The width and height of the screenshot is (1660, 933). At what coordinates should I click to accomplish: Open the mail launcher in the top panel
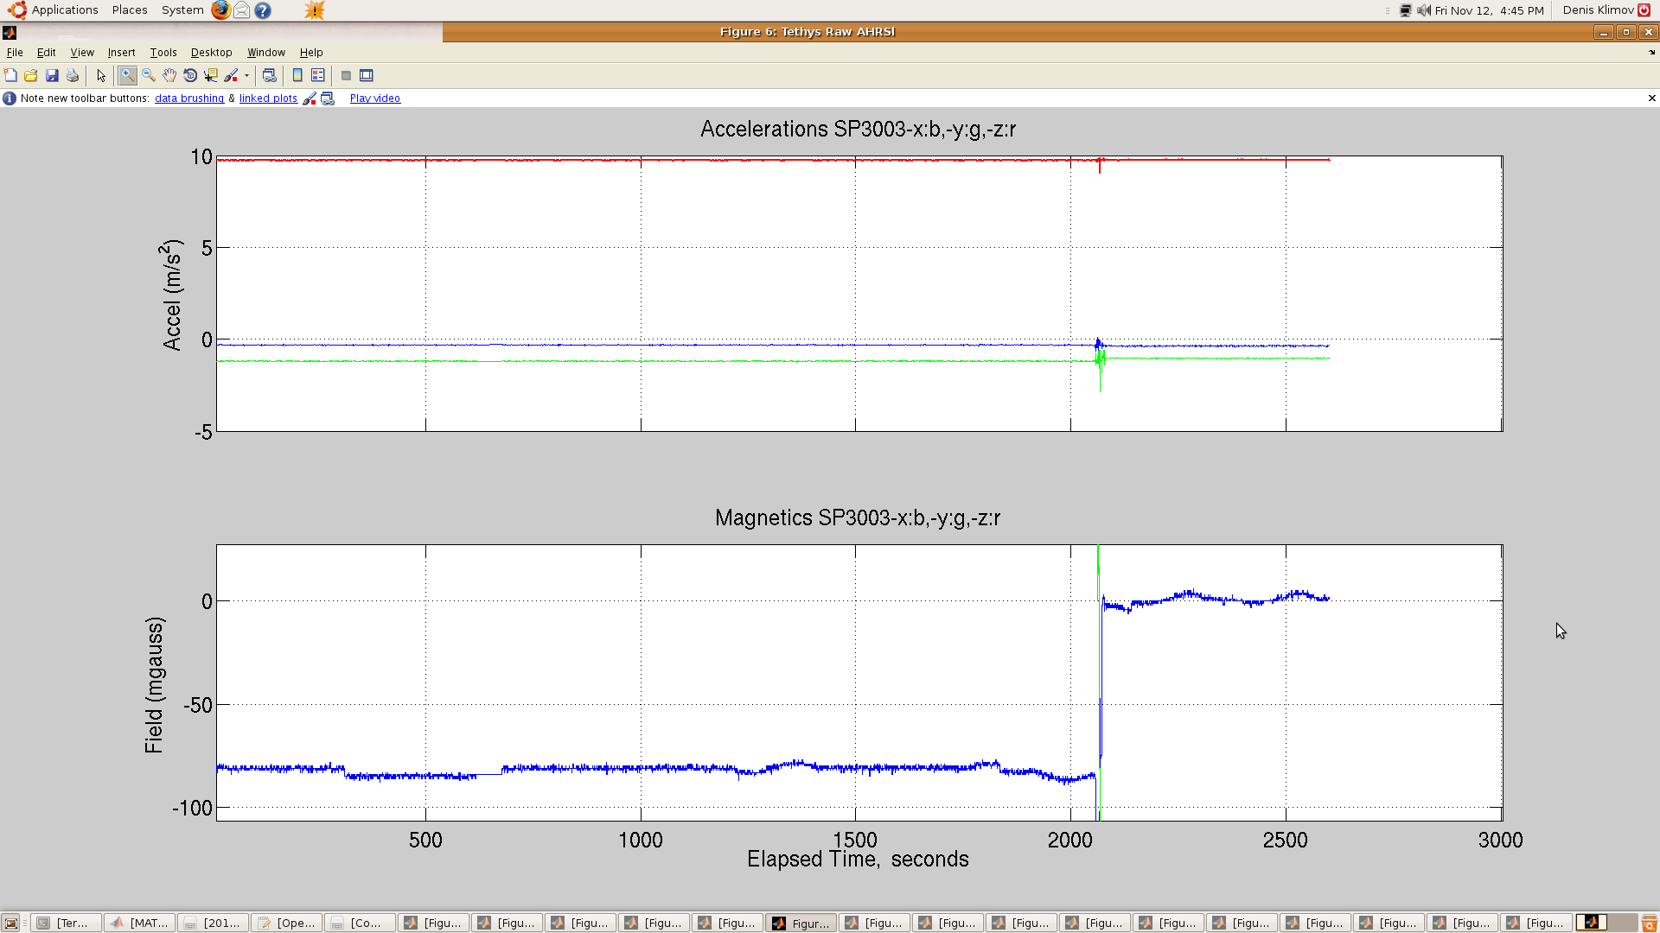[x=242, y=10]
